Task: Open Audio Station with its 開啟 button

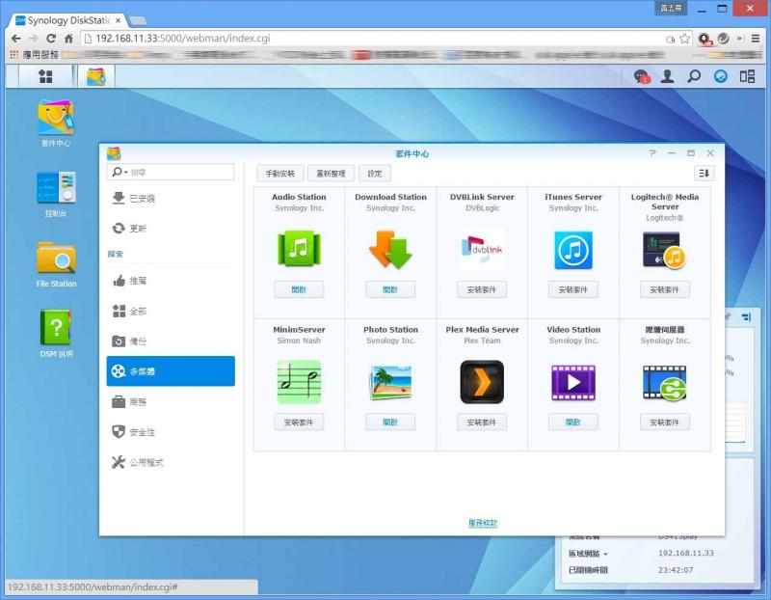Action: [299, 289]
